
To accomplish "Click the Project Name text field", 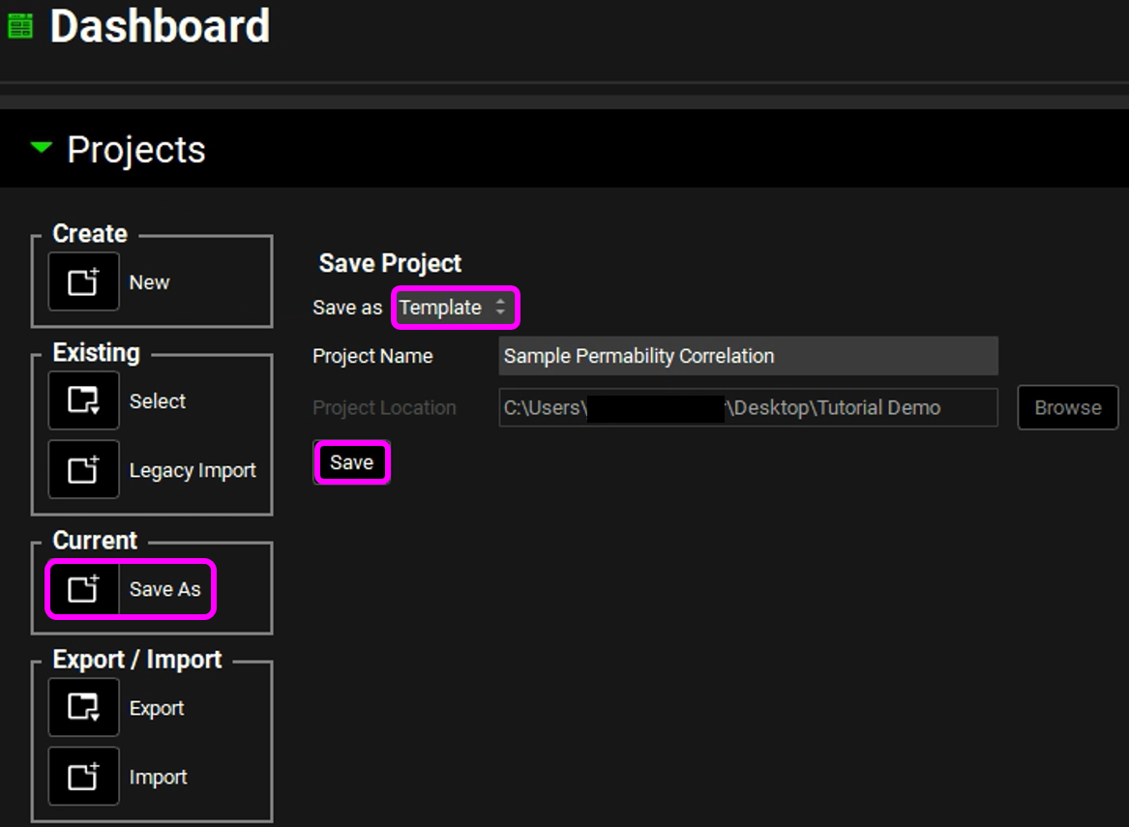I will 747,356.
